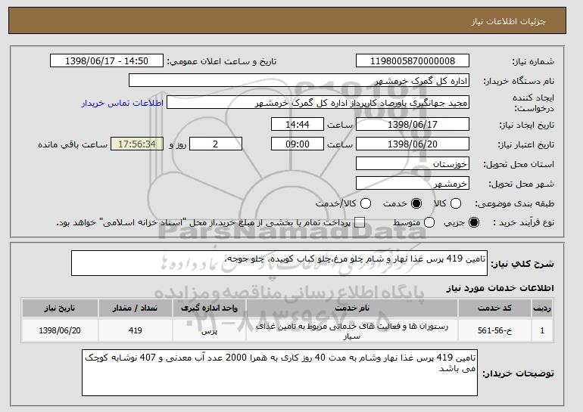Click the general description box تامین 419 پرس
The width and height of the screenshot is (583, 412).
point(279,263)
